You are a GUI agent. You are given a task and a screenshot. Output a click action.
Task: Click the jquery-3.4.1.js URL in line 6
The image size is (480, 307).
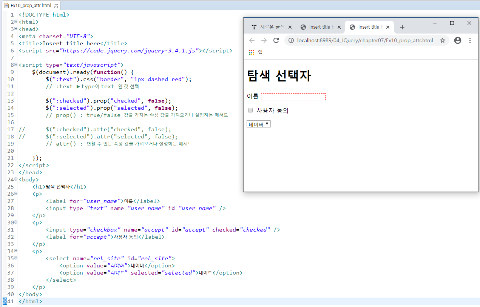pos(130,51)
